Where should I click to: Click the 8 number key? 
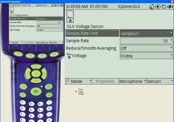pyautogui.click(x=31, y=104)
